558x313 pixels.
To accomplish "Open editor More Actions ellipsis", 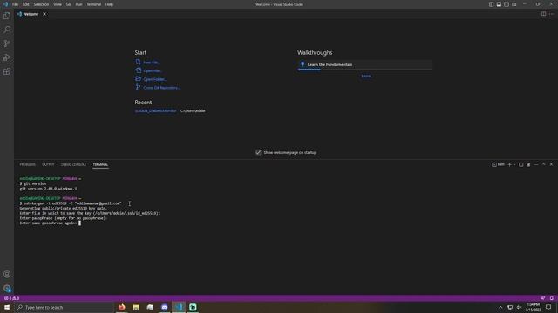I will pyautogui.click(x=552, y=14).
